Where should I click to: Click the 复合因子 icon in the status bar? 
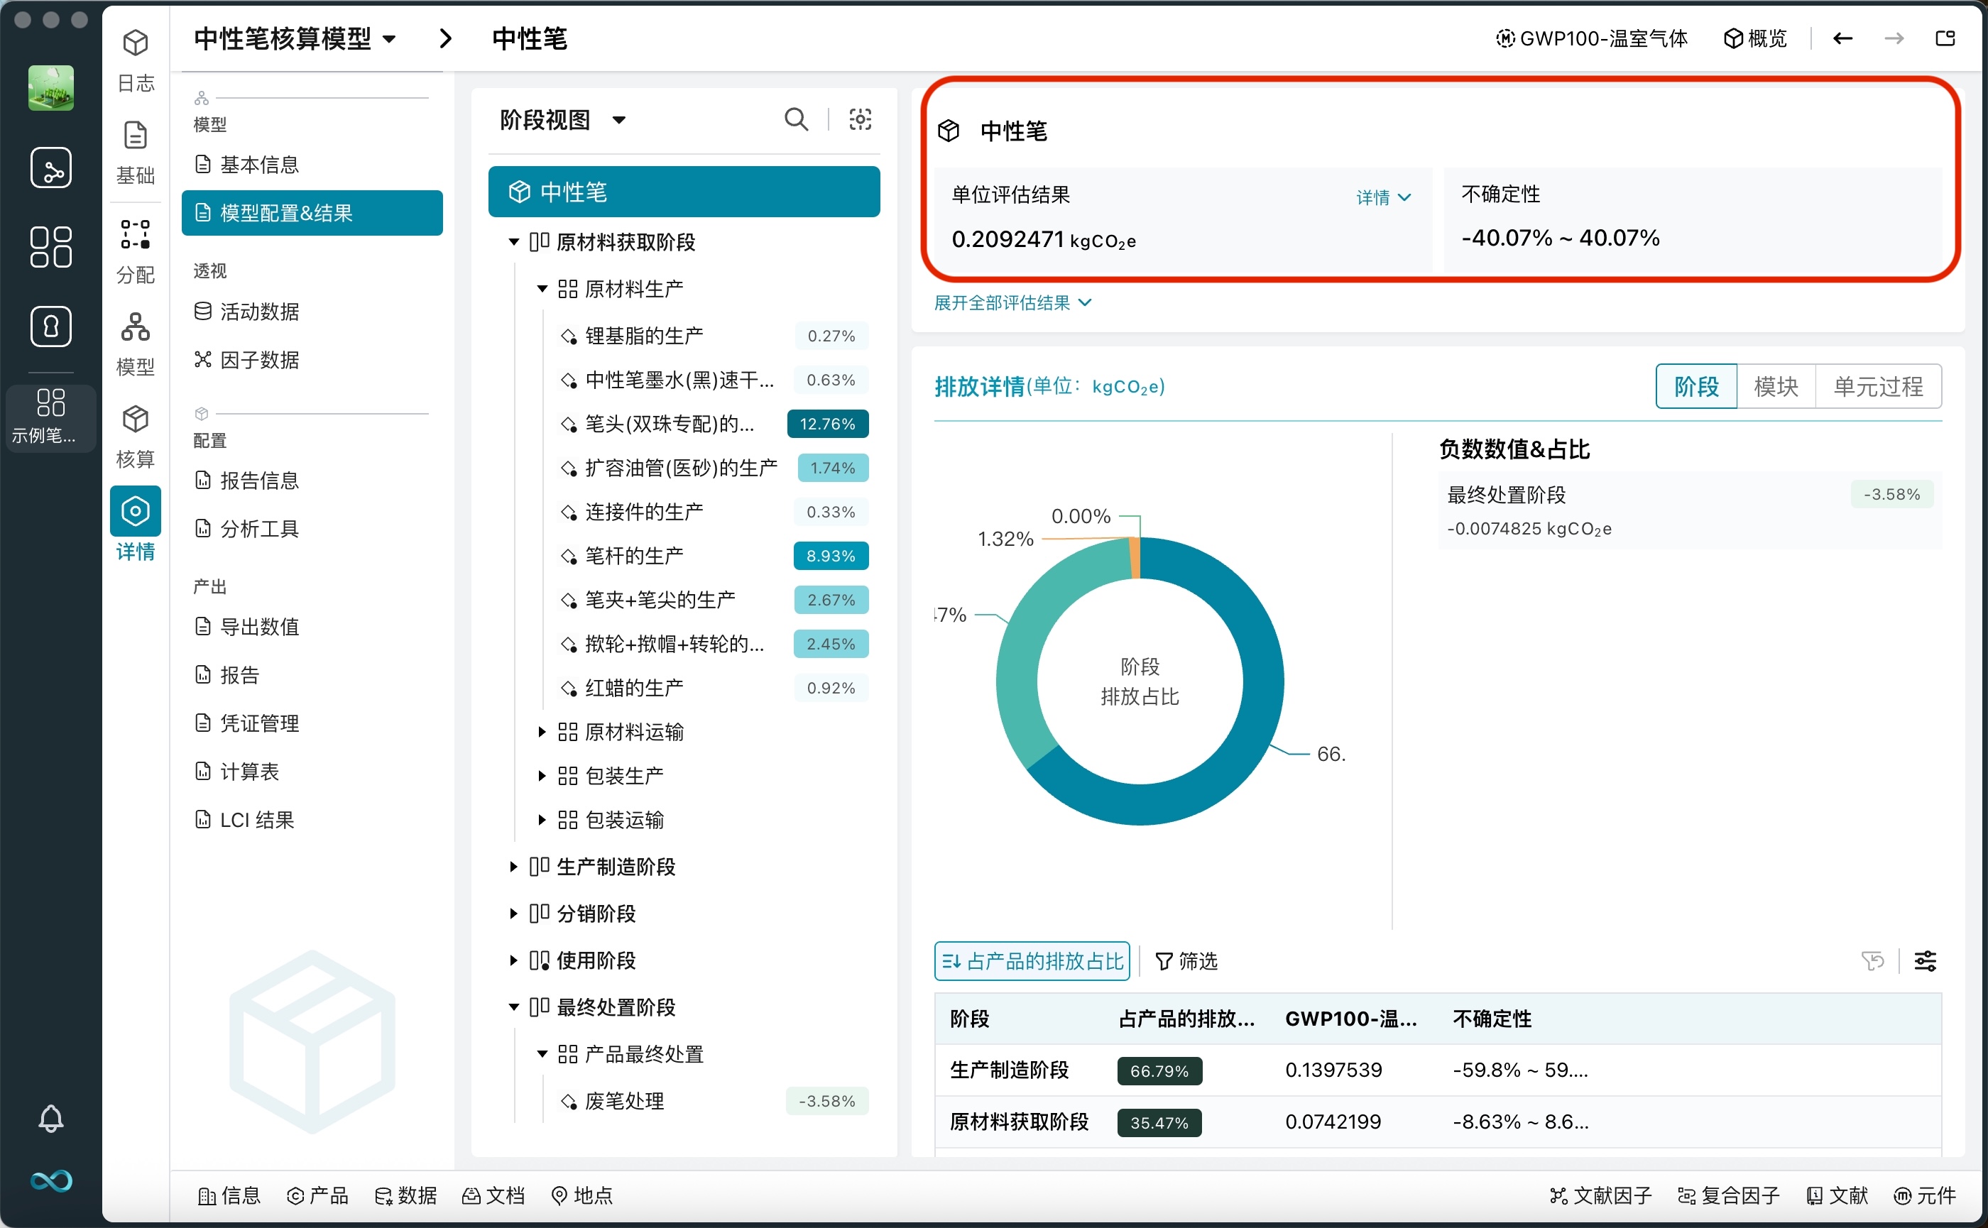(x=1728, y=1195)
